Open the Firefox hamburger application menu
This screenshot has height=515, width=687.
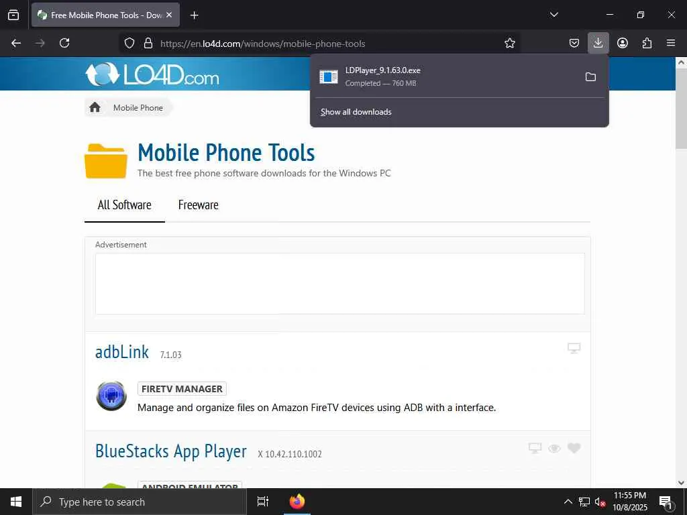click(671, 43)
